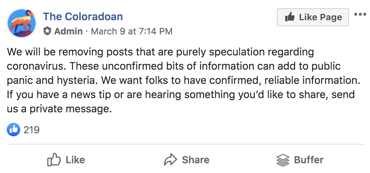The width and height of the screenshot is (370, 173).
Task: Click the Like label under the post
Action: point(75,160)
